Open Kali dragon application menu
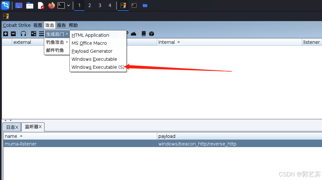 [5, 5]
